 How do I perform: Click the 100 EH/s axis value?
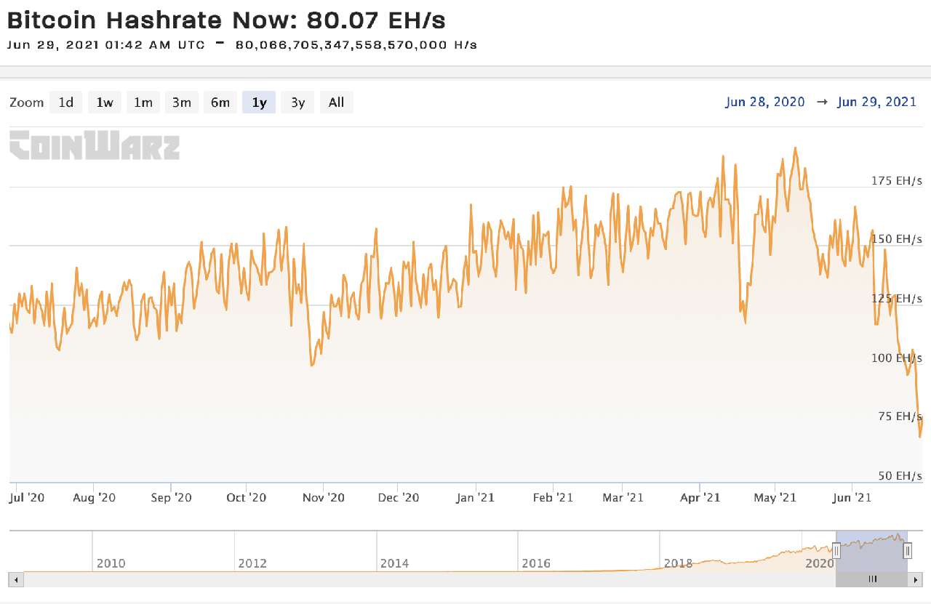point(896,358)
